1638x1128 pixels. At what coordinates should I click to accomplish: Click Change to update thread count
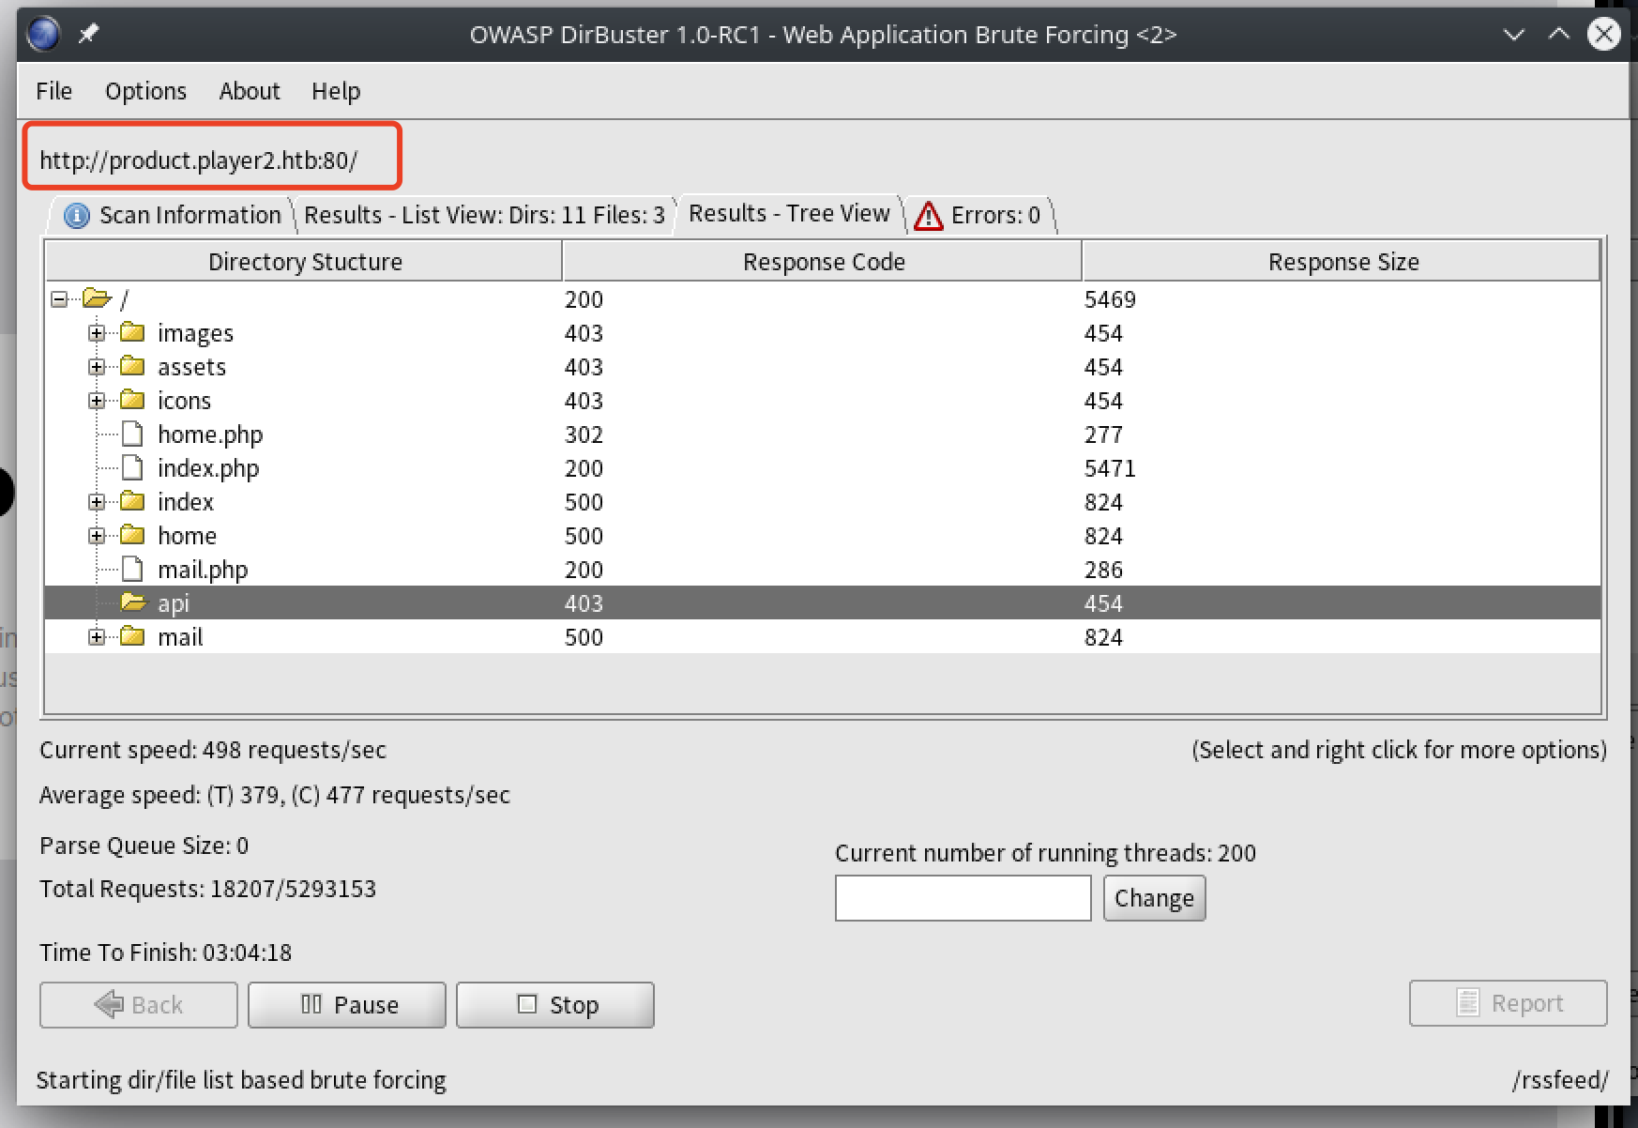point(1154,898)
